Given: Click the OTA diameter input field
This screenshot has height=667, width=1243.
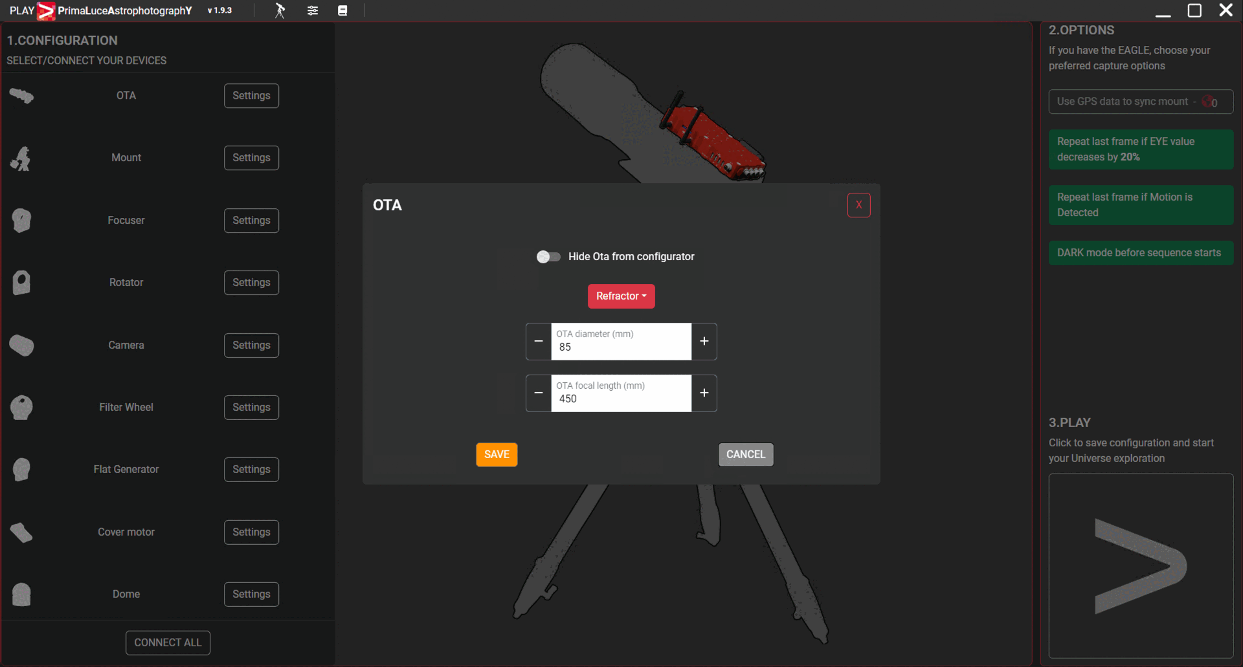Looking at the screenshot, I should click(x=621, y=342).
